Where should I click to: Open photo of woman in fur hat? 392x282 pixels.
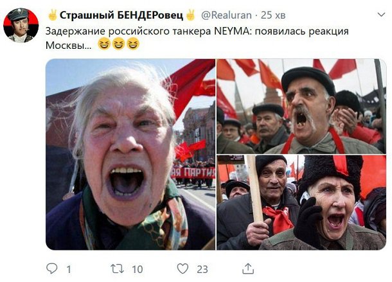coord(301,202)
